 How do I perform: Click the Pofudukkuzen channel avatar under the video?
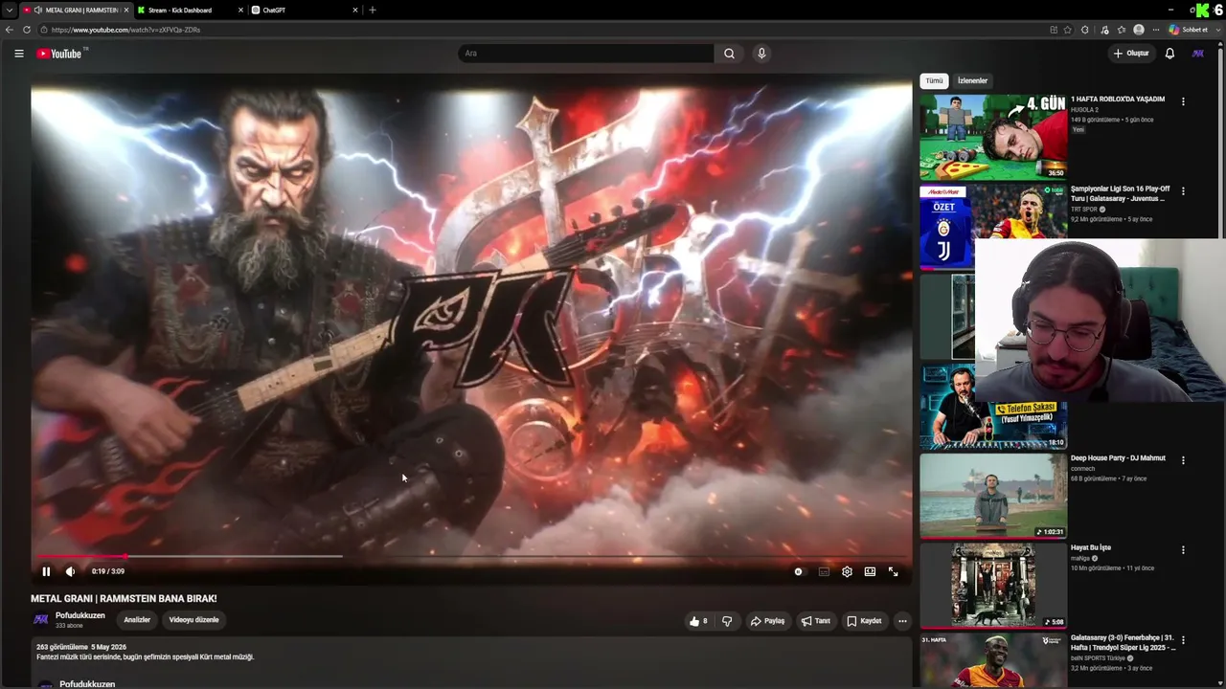41,620
